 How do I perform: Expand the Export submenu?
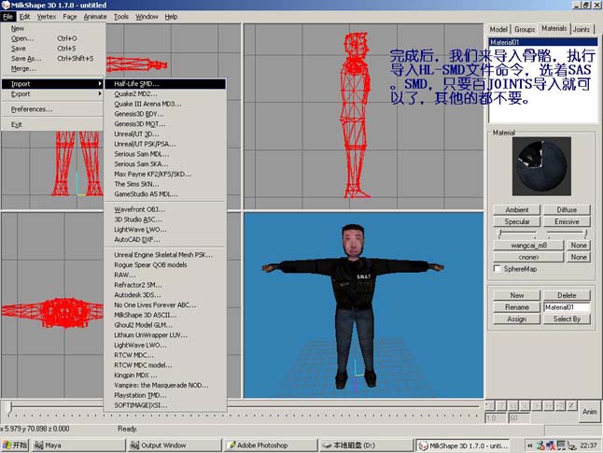(52, 94)
